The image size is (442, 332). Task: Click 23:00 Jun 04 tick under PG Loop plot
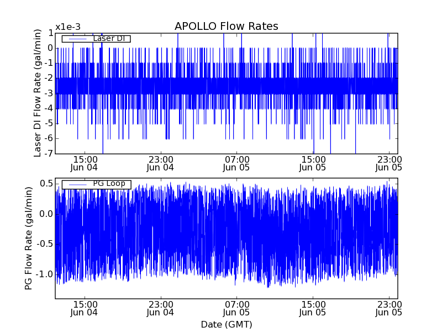coord(160,308)
